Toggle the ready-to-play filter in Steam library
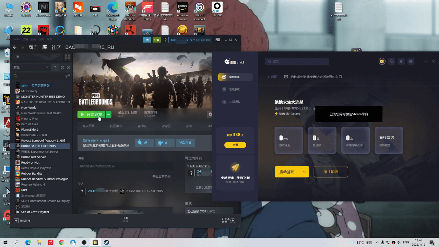 pos(68,68)
